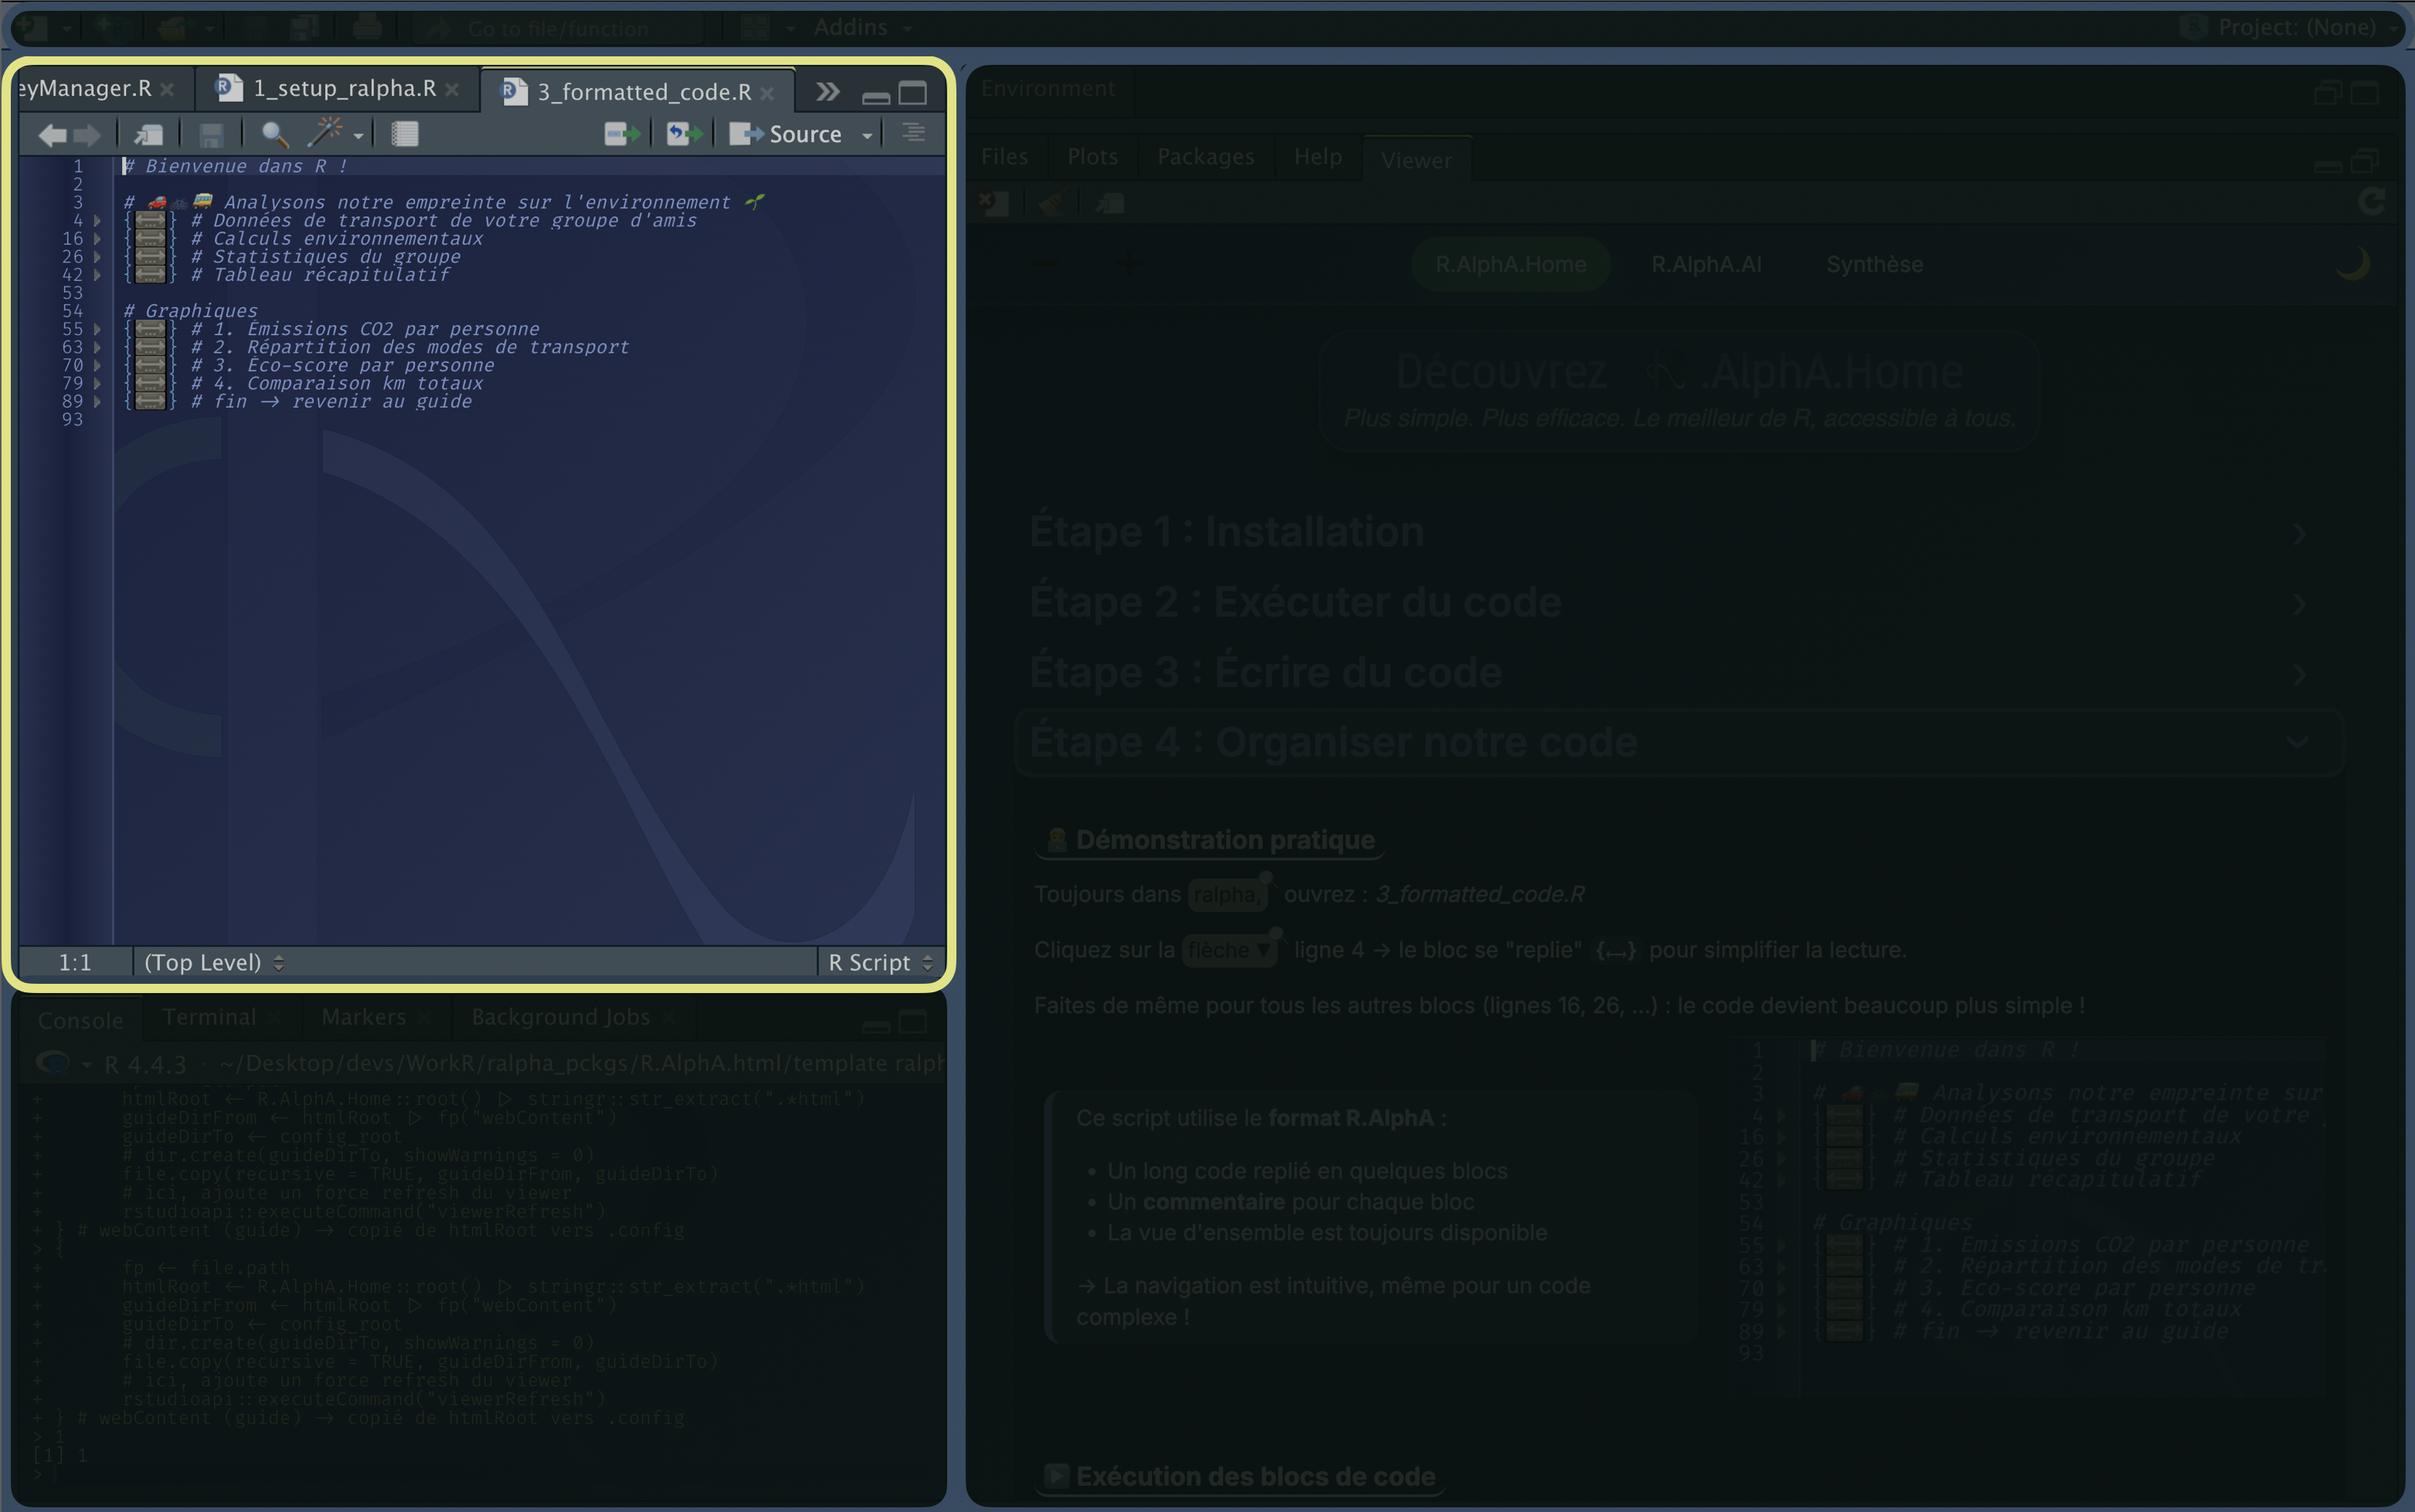Open the (Top Level) scope navigator
The width and height of the screenshot is (2415, 1512).
point(214,962)
